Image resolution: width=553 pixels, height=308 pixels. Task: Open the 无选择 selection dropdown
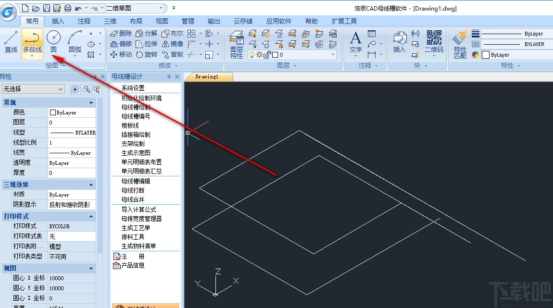tap(62, 89)
